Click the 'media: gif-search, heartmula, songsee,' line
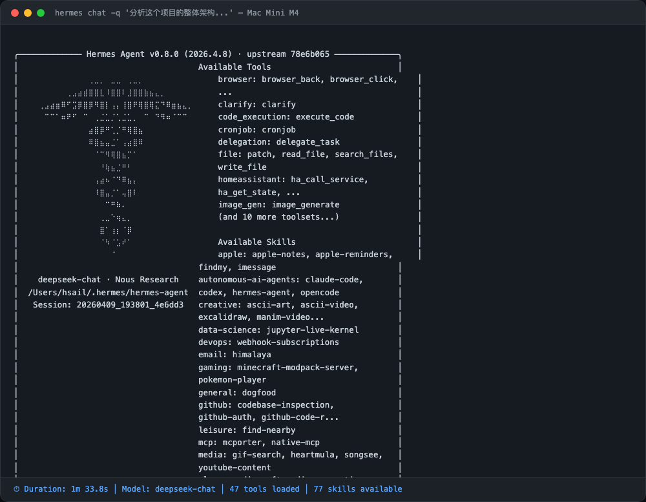This screenshot has width=646, height=502. pos(291,455)
